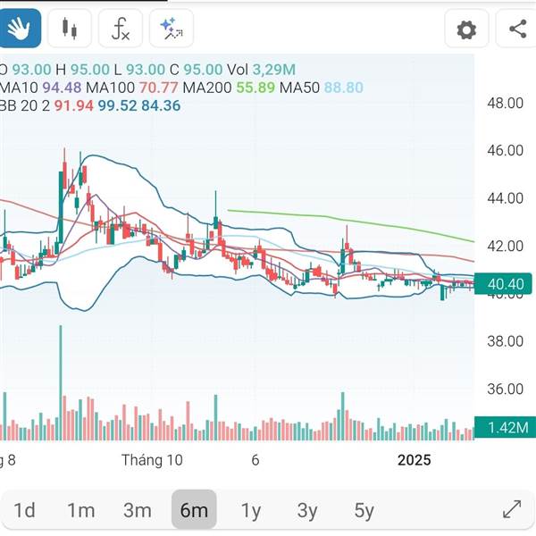
Task: Select the 5y time range
Action: click(364, 510)
